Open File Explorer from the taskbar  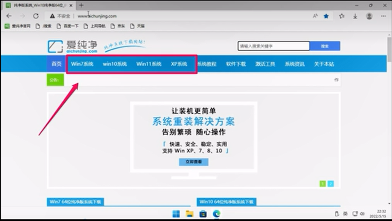click(x=190, y=214)
